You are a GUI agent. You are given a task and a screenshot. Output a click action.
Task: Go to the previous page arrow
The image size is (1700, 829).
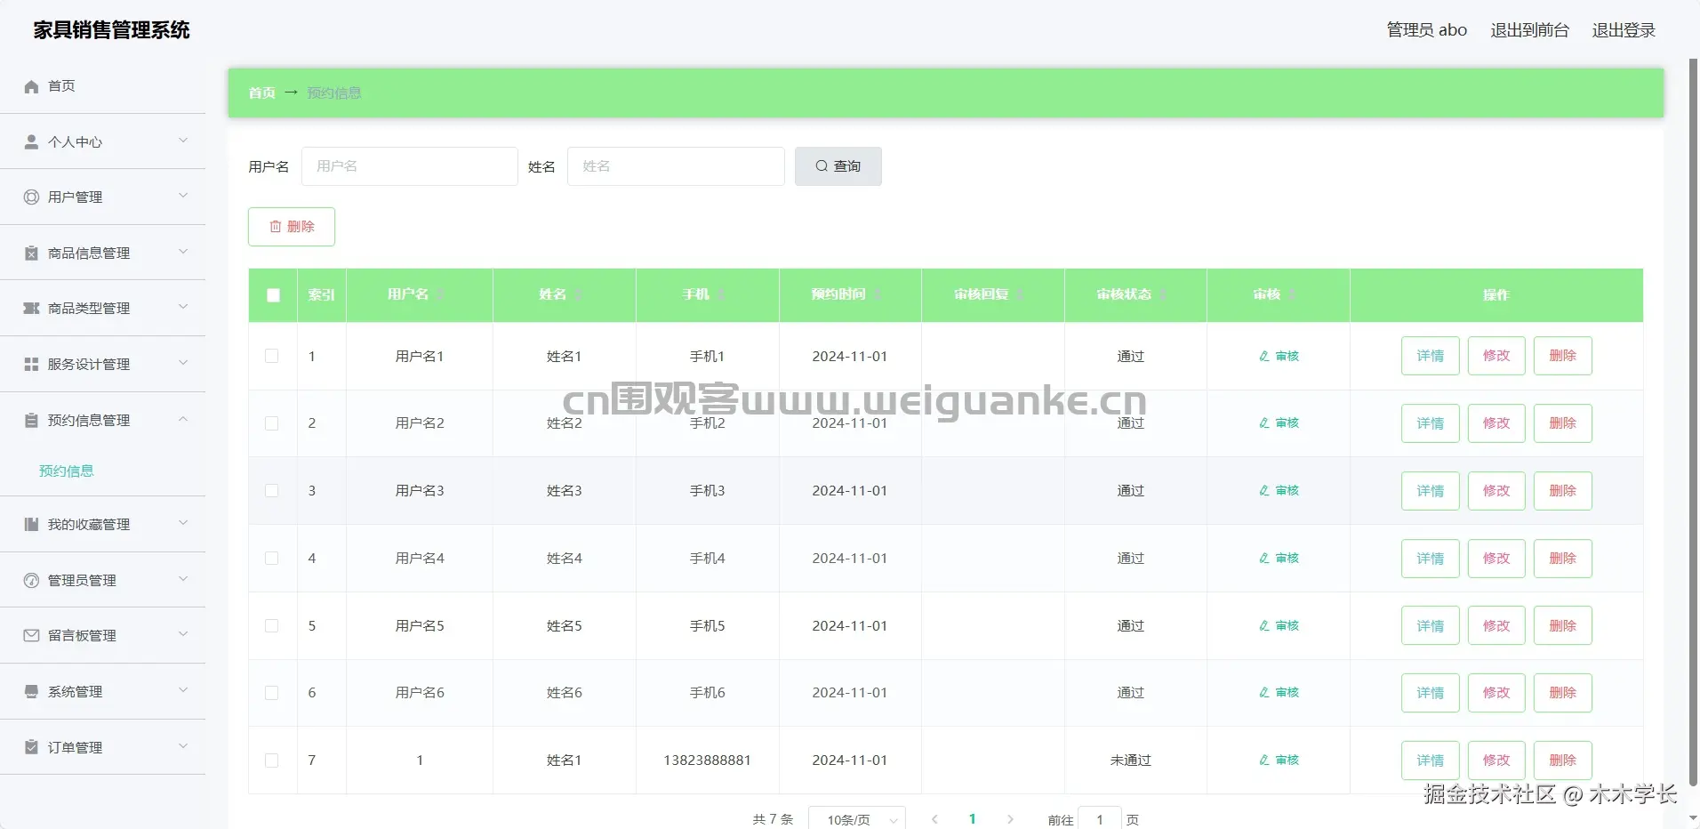(x=934, y=819)
